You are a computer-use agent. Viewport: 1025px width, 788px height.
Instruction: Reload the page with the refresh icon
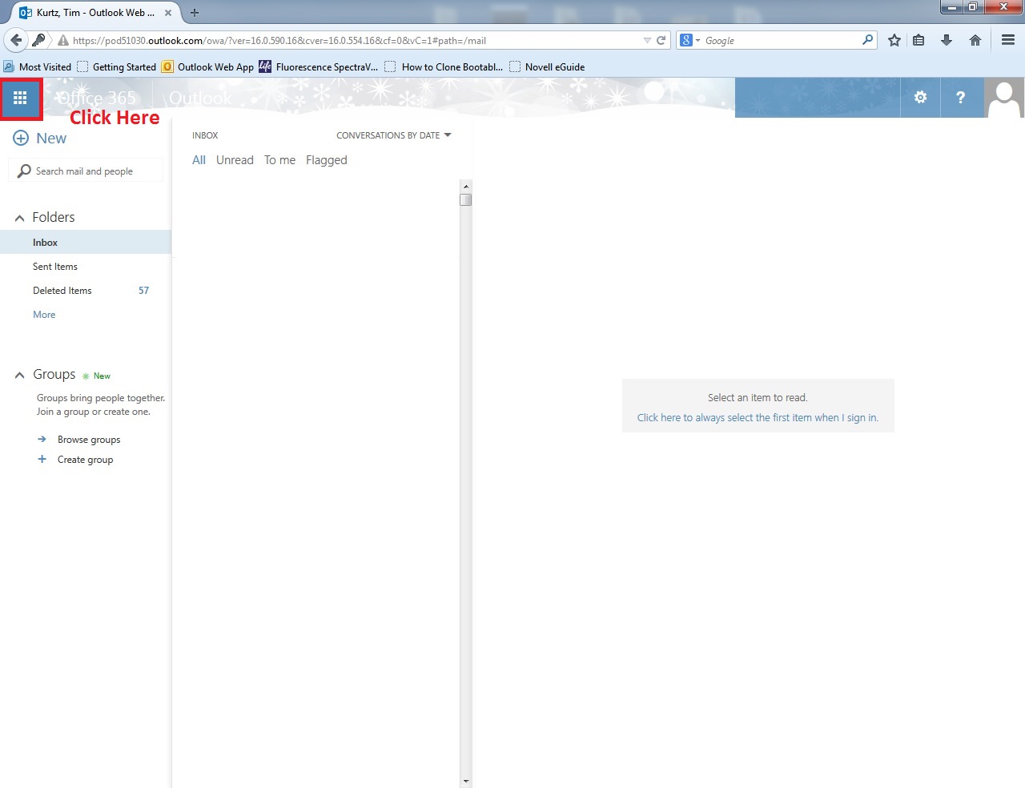coord(661,40)
